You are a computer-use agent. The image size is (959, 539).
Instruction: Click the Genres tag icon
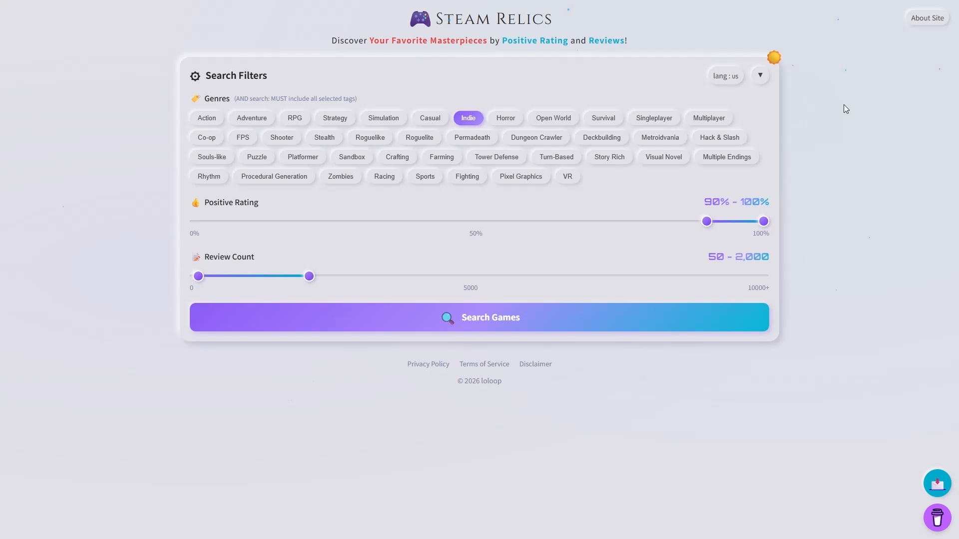(196, 98)
